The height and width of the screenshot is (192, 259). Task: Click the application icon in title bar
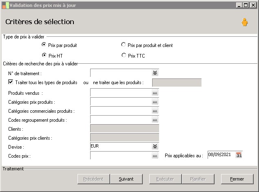4,5
